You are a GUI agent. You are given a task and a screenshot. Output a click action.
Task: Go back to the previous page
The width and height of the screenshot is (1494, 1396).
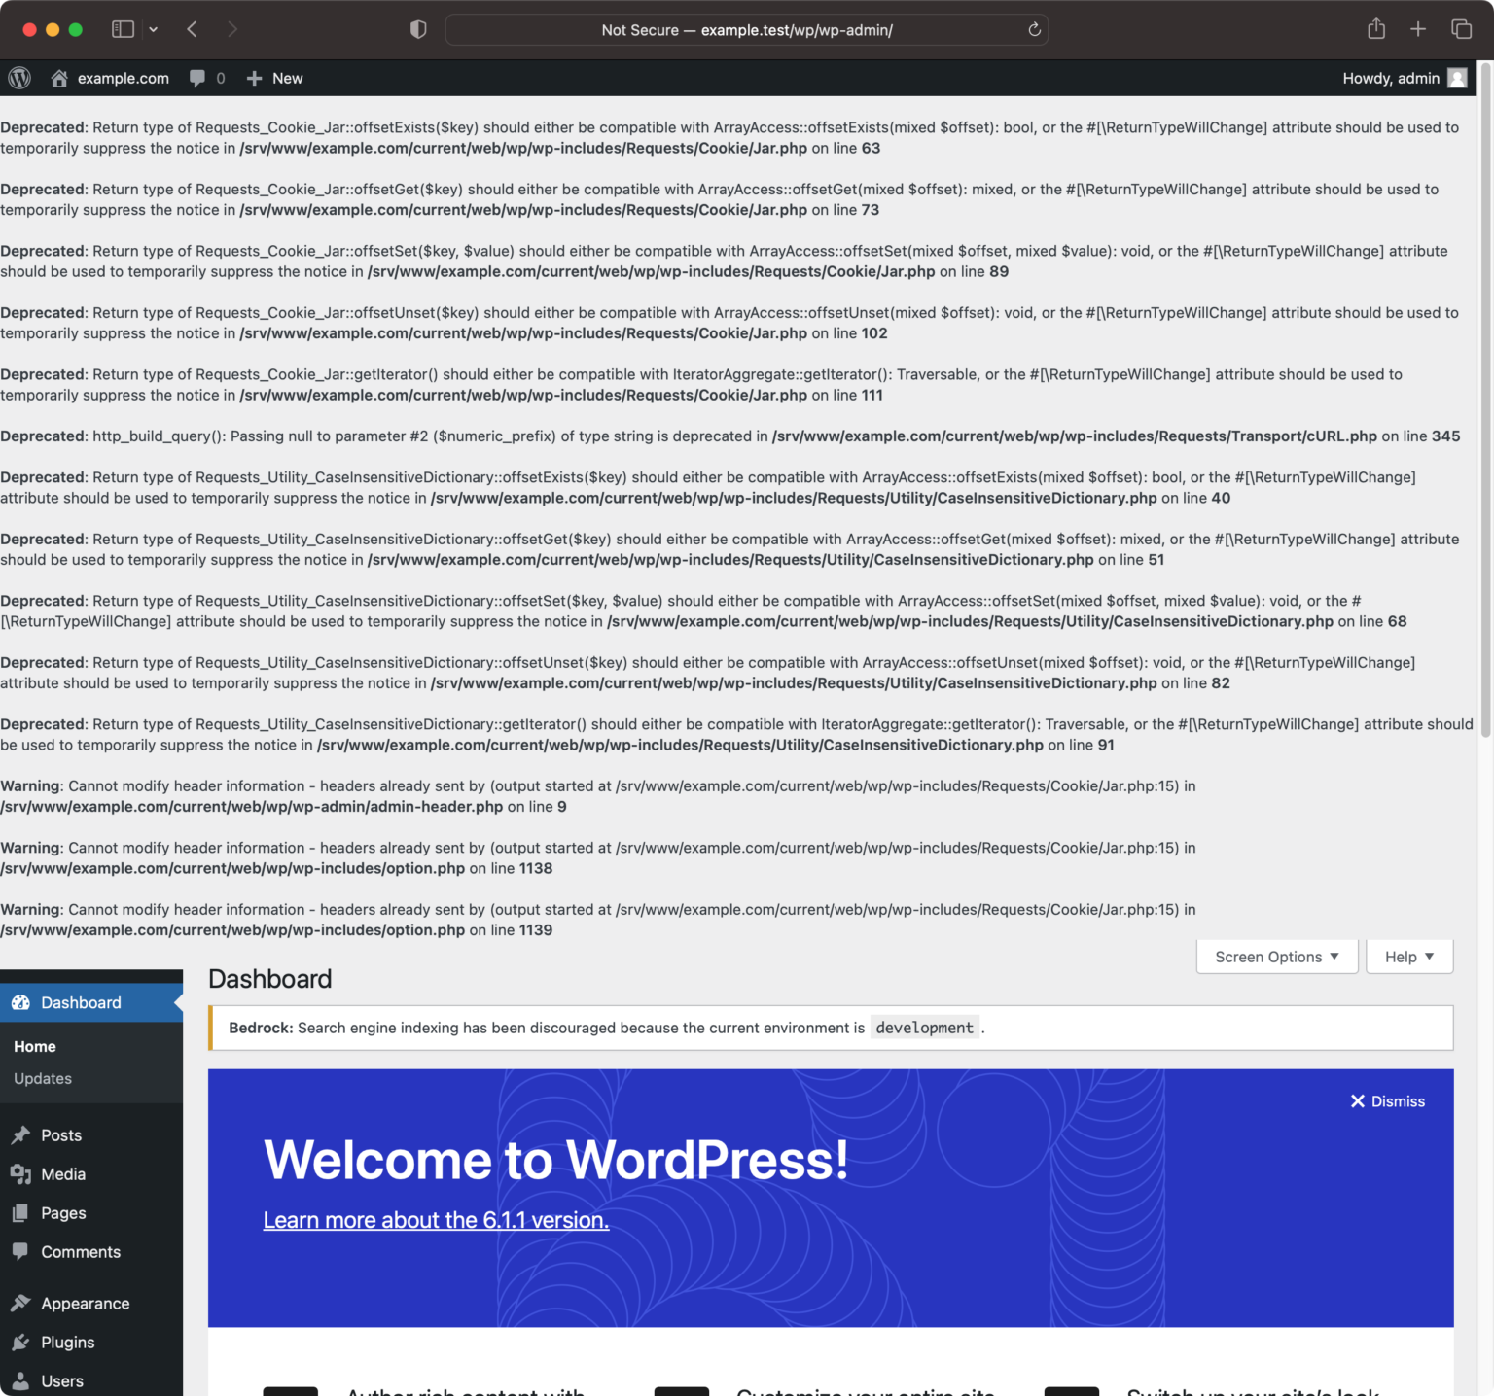point(192,29)
